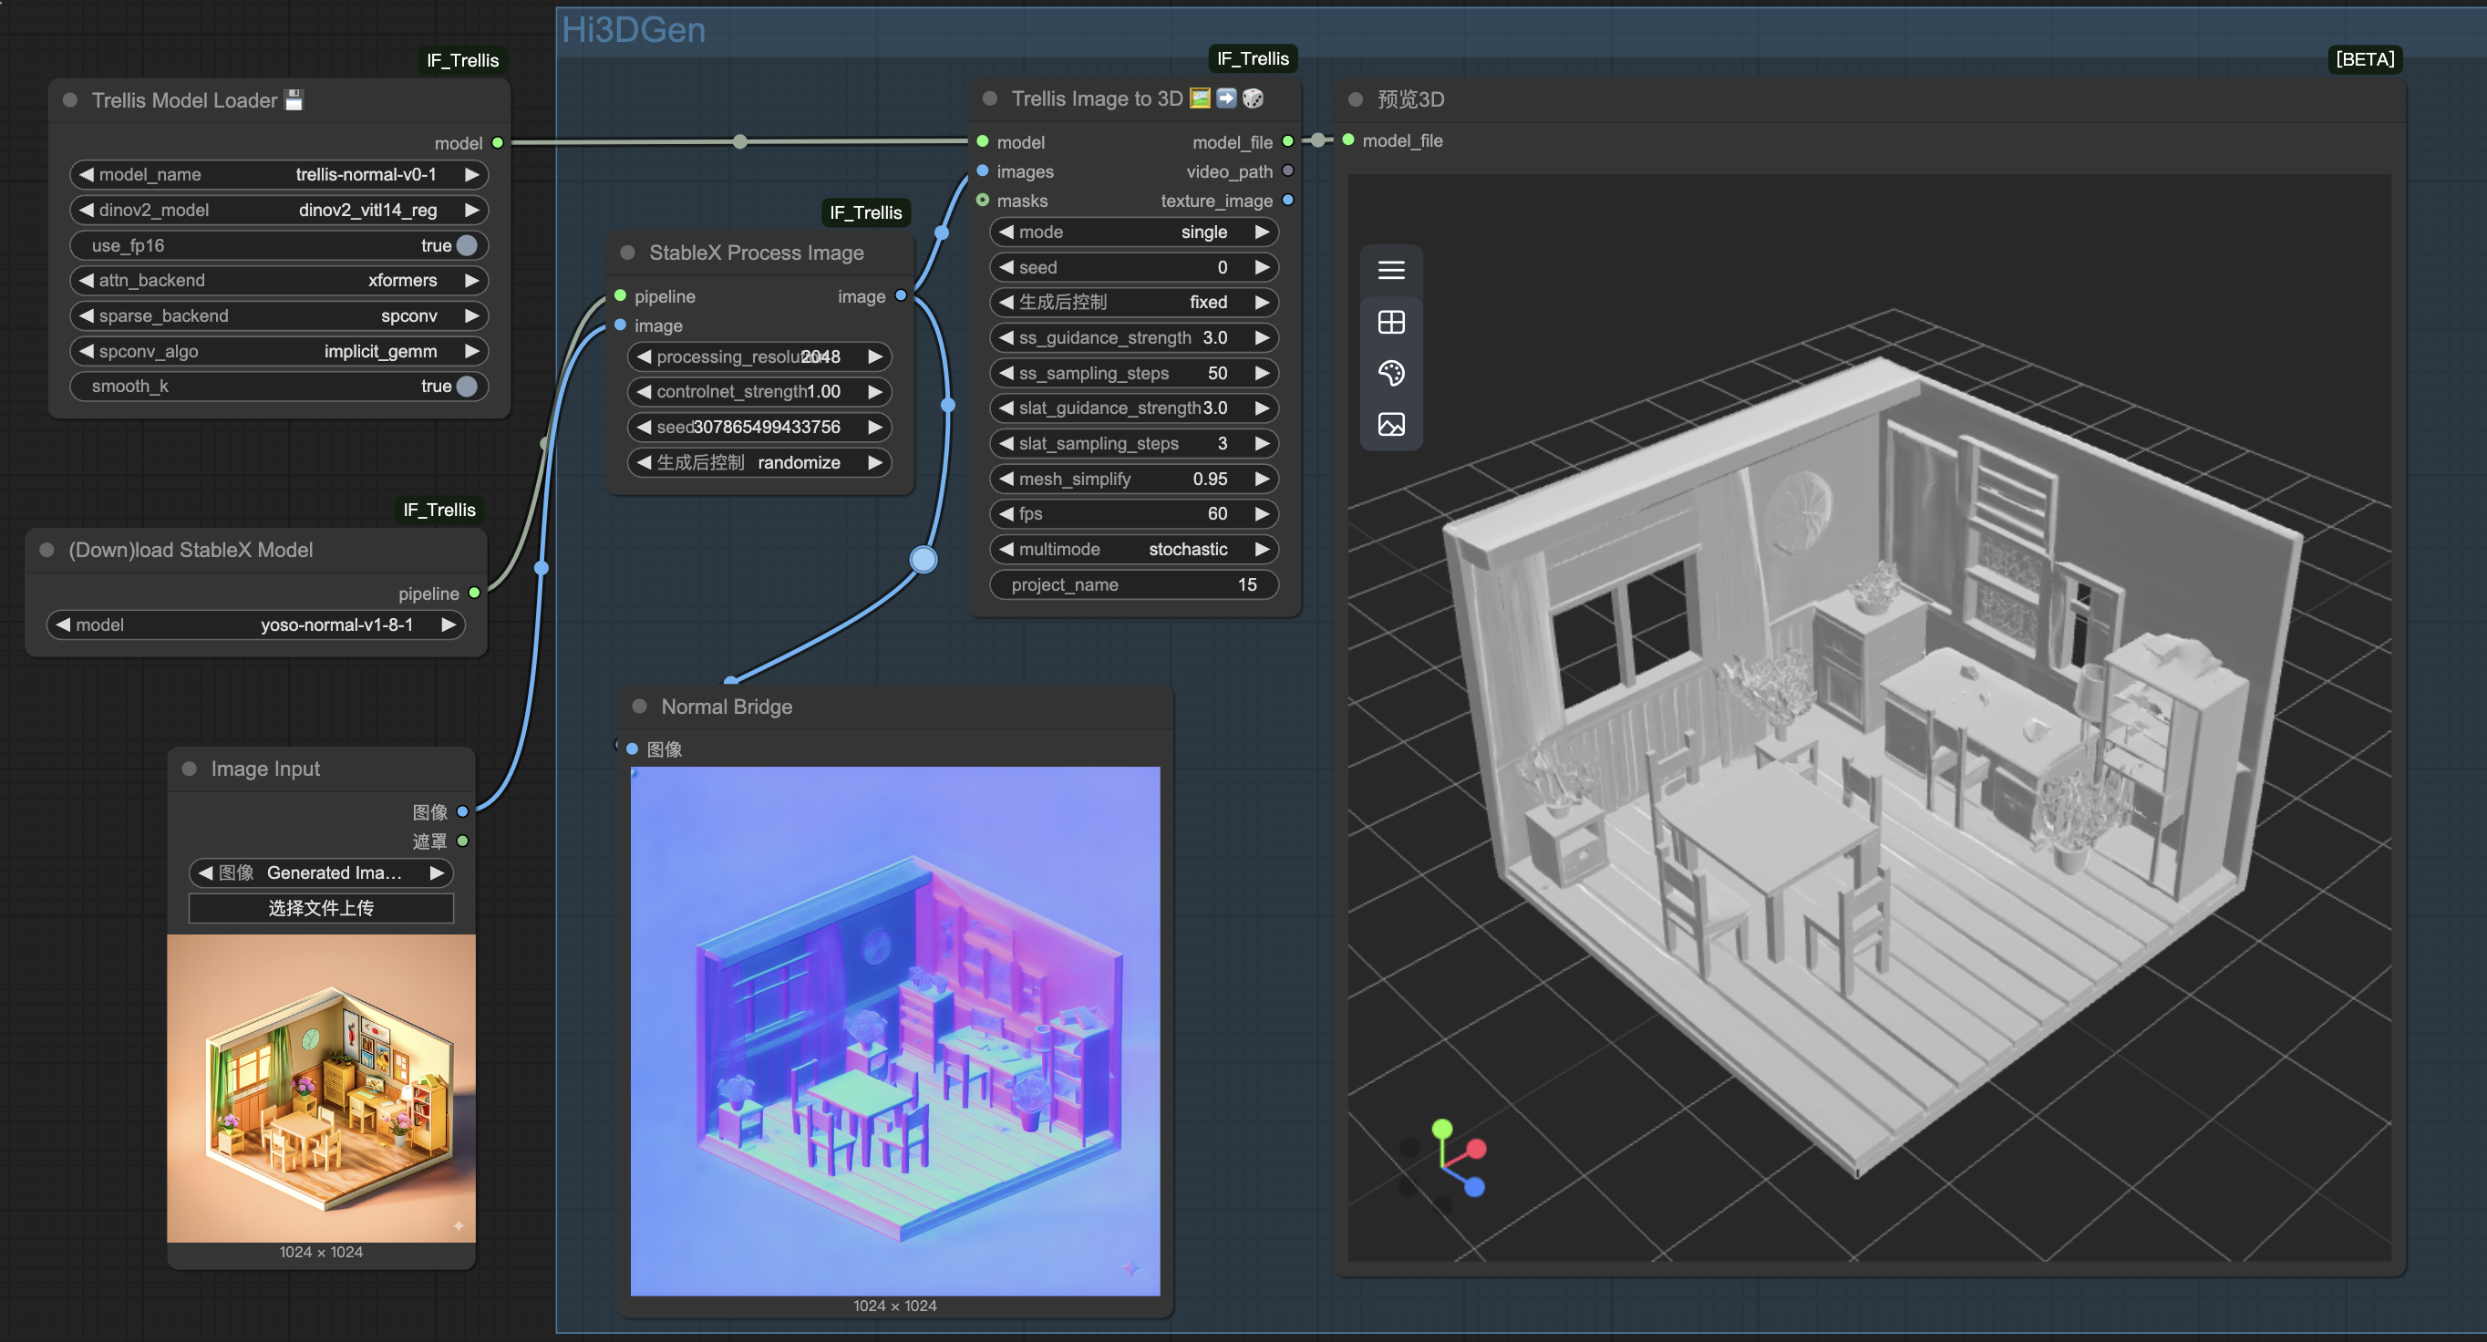This screenshot has width=2487, height=1342.
Task: Click the image icon in 3D preview toolbar
Action: [1390, 424]
